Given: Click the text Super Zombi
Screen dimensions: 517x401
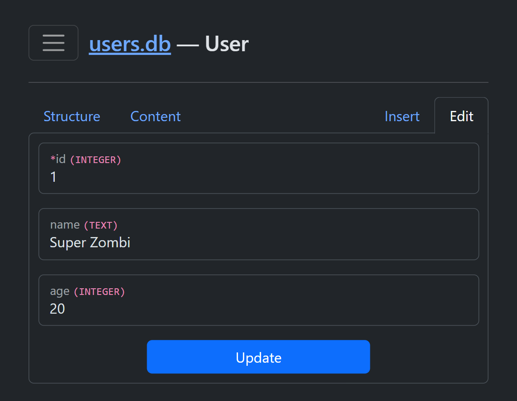Looking at the screenshot, I should point(90,242).
